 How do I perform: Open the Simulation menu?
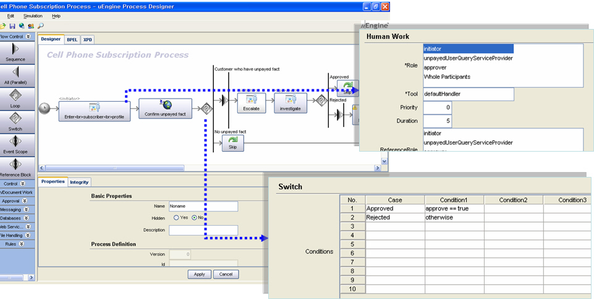coord(33,16)
